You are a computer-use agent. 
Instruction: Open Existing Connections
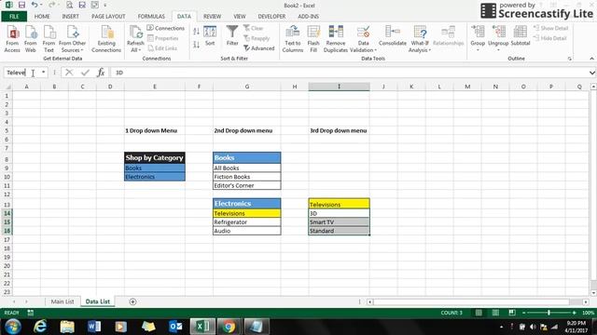pos(106,39)
